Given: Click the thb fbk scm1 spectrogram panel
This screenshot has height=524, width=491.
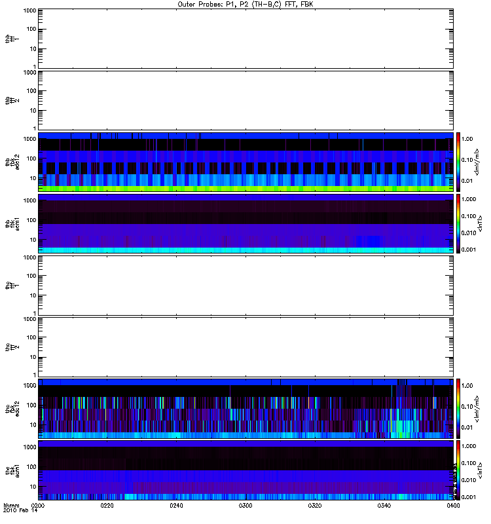Looking at the screenshot, I should coord(245,224).
